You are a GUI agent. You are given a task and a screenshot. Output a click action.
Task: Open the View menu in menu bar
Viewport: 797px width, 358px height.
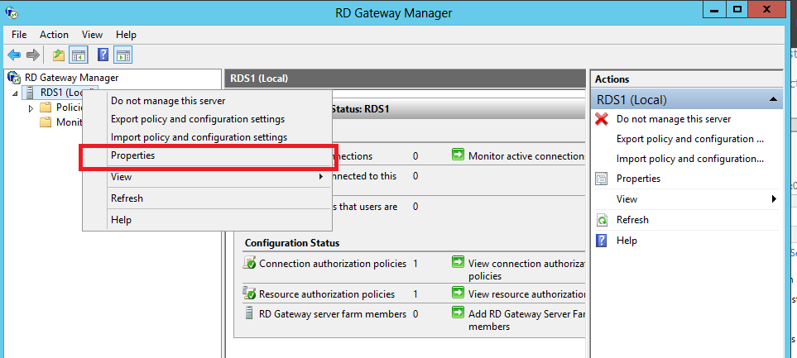92,35
